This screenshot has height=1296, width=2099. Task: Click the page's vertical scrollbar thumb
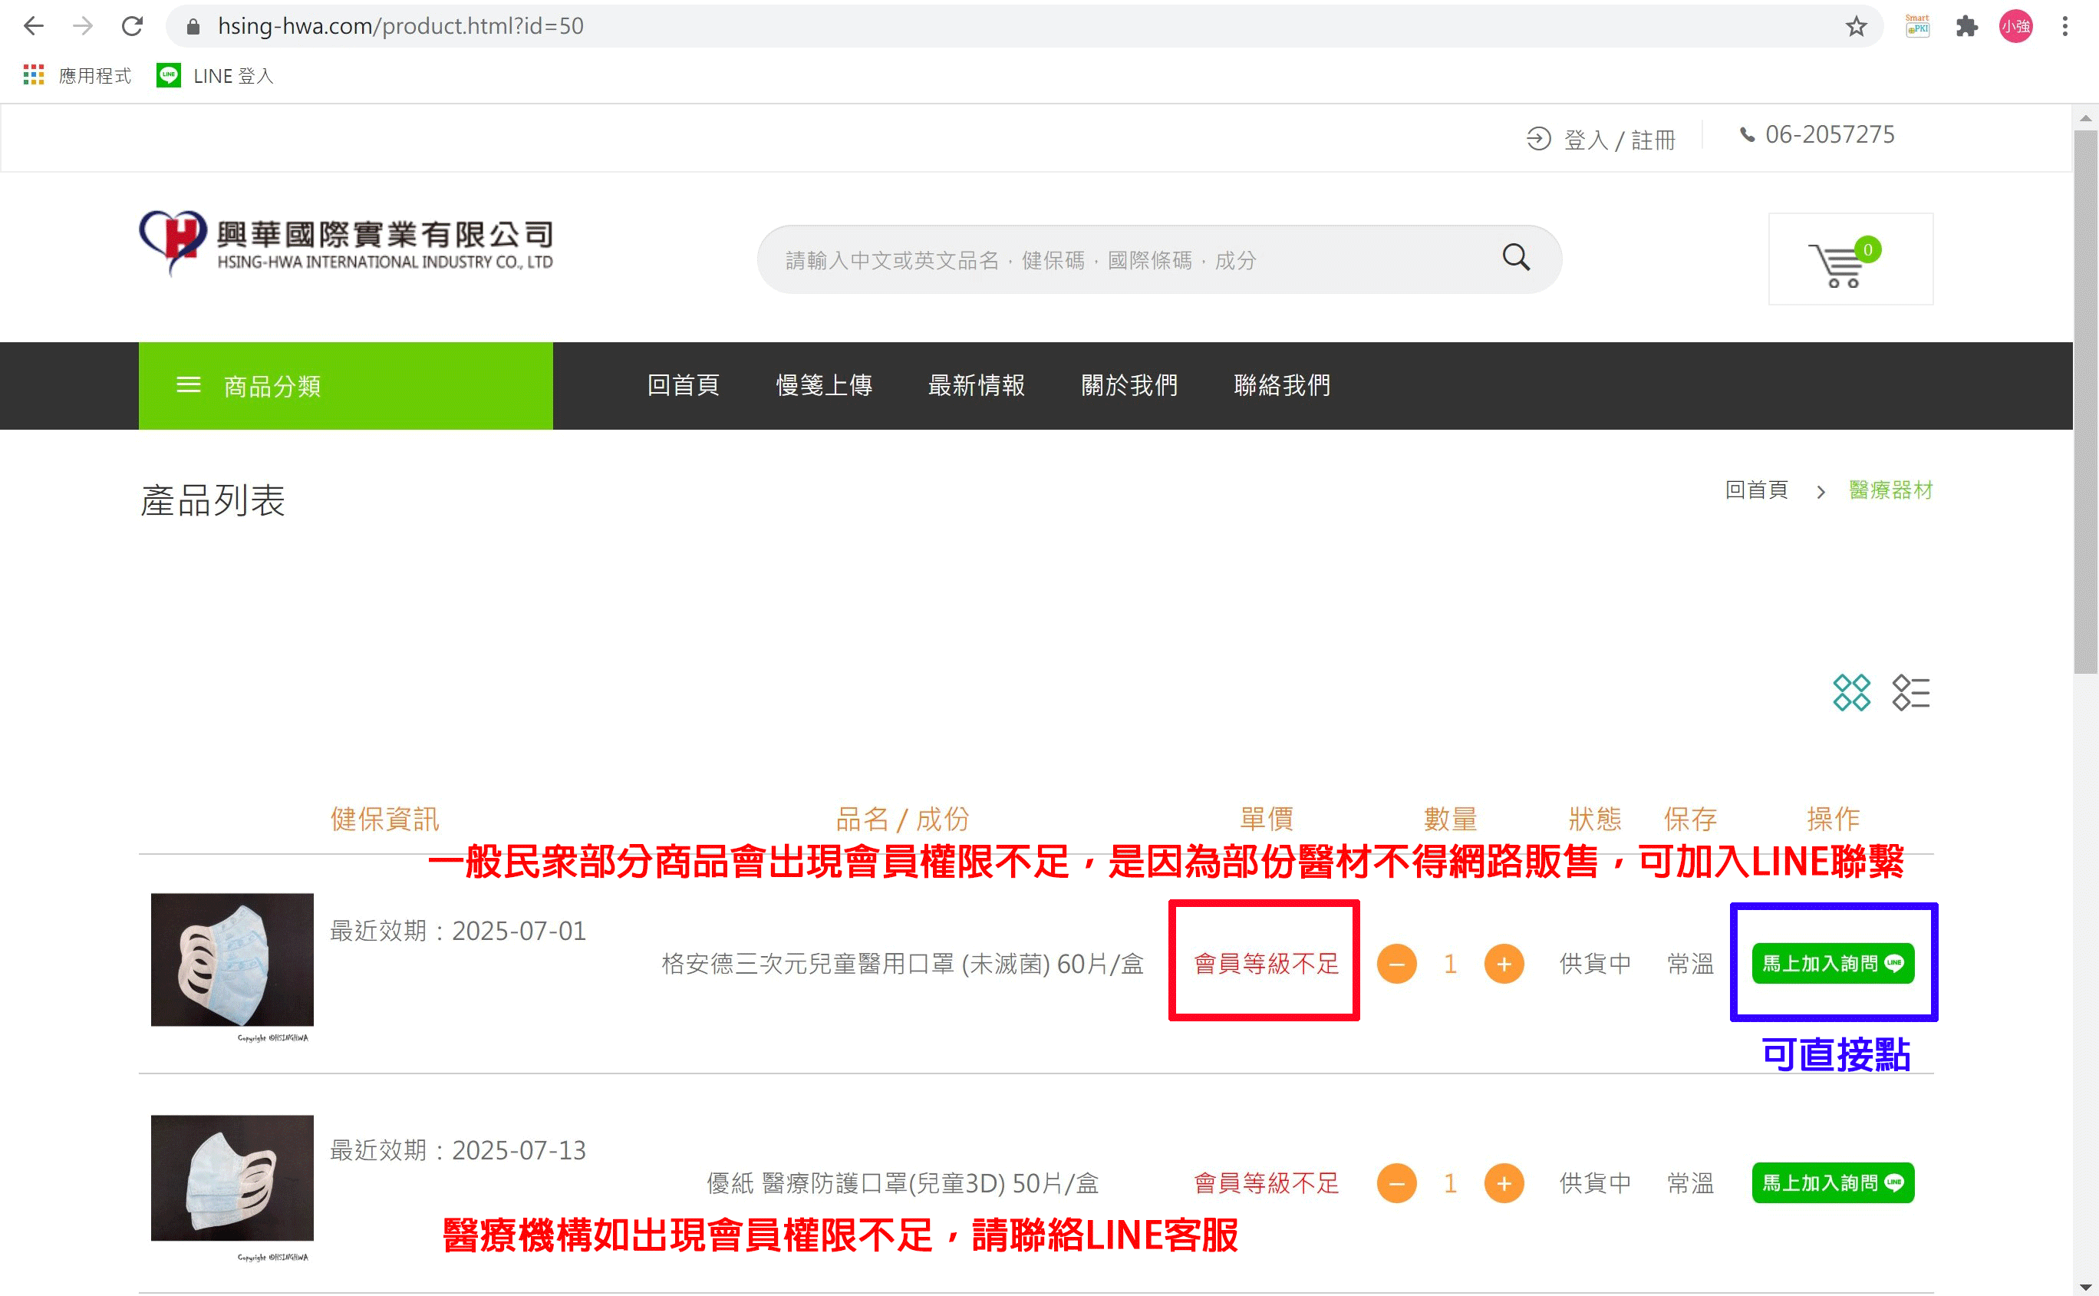[x=2084, y=403]
